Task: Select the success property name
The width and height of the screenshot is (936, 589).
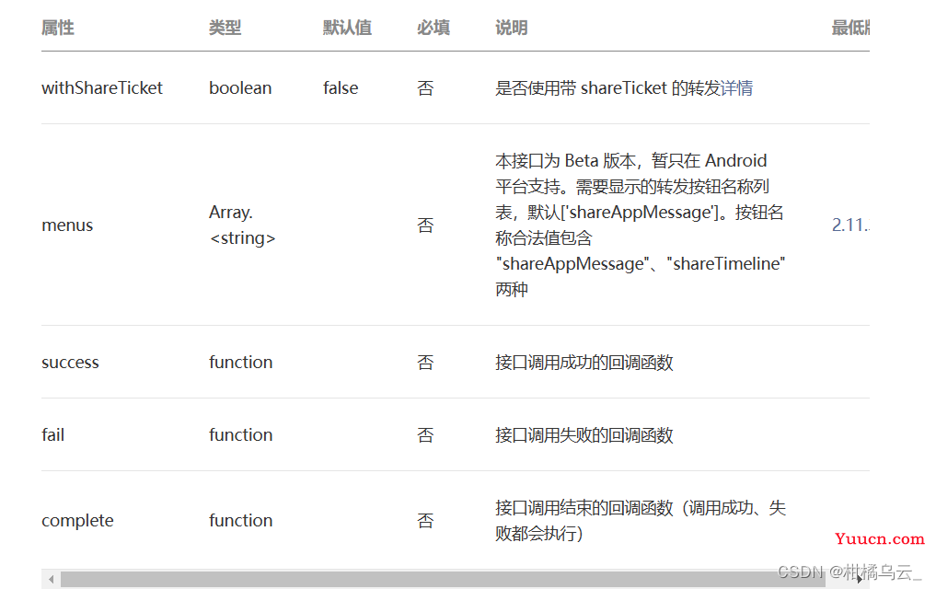Action: (x=71, y=363)
